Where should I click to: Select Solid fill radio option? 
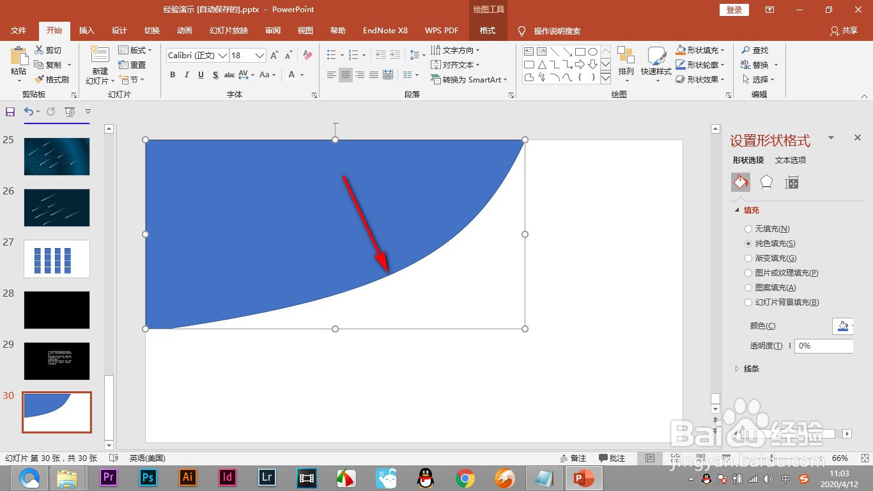click(x=748, y=244)
